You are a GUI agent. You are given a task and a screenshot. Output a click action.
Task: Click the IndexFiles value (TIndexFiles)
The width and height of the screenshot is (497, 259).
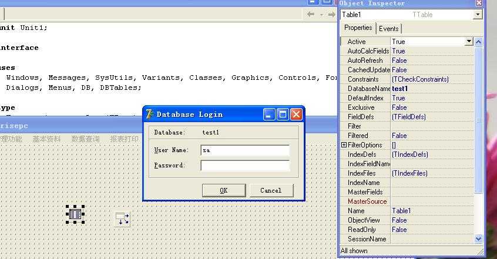tap(409, 173)
